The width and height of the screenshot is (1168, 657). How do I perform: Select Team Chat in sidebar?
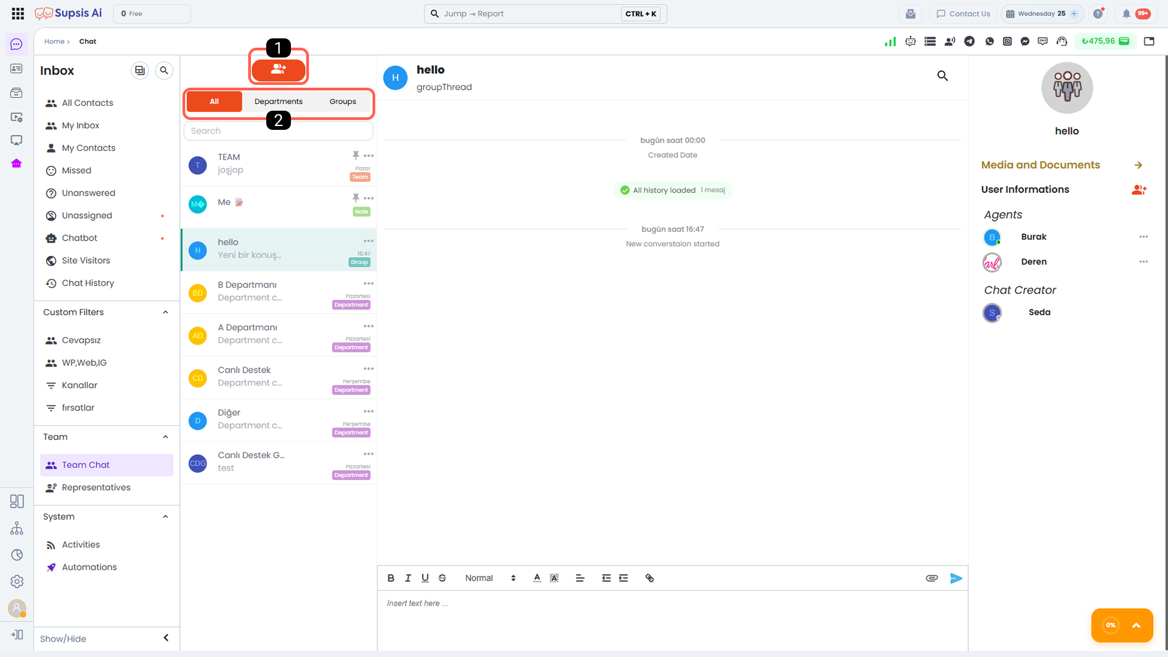tap(107, 465)
